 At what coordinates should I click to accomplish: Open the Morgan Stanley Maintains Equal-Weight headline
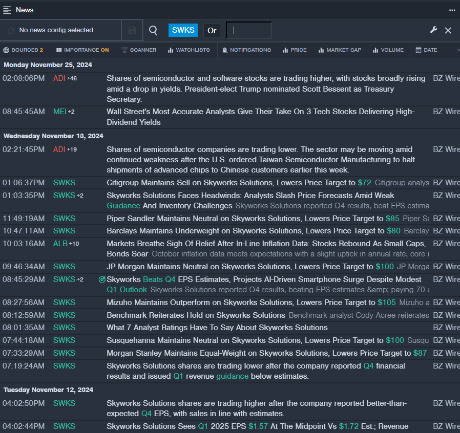267,353
